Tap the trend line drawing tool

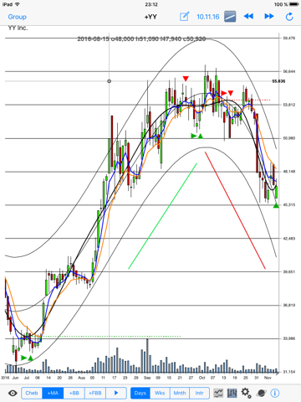pyautogui.click(x=230, y=17)
